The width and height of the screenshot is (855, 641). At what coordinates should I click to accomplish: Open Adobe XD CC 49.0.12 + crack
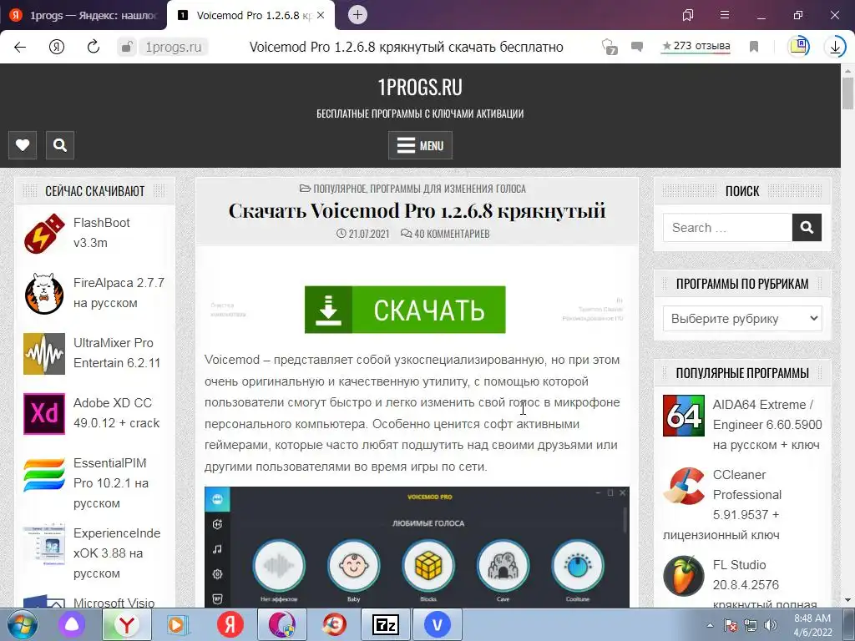click(x=116, y=412)
